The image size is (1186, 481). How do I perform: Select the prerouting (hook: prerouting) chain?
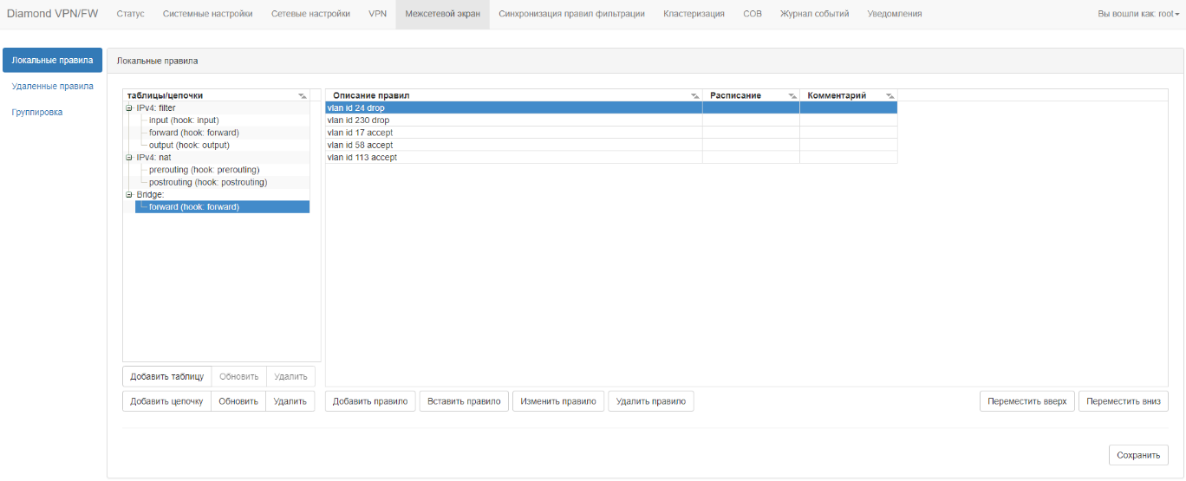pos(204,170)
